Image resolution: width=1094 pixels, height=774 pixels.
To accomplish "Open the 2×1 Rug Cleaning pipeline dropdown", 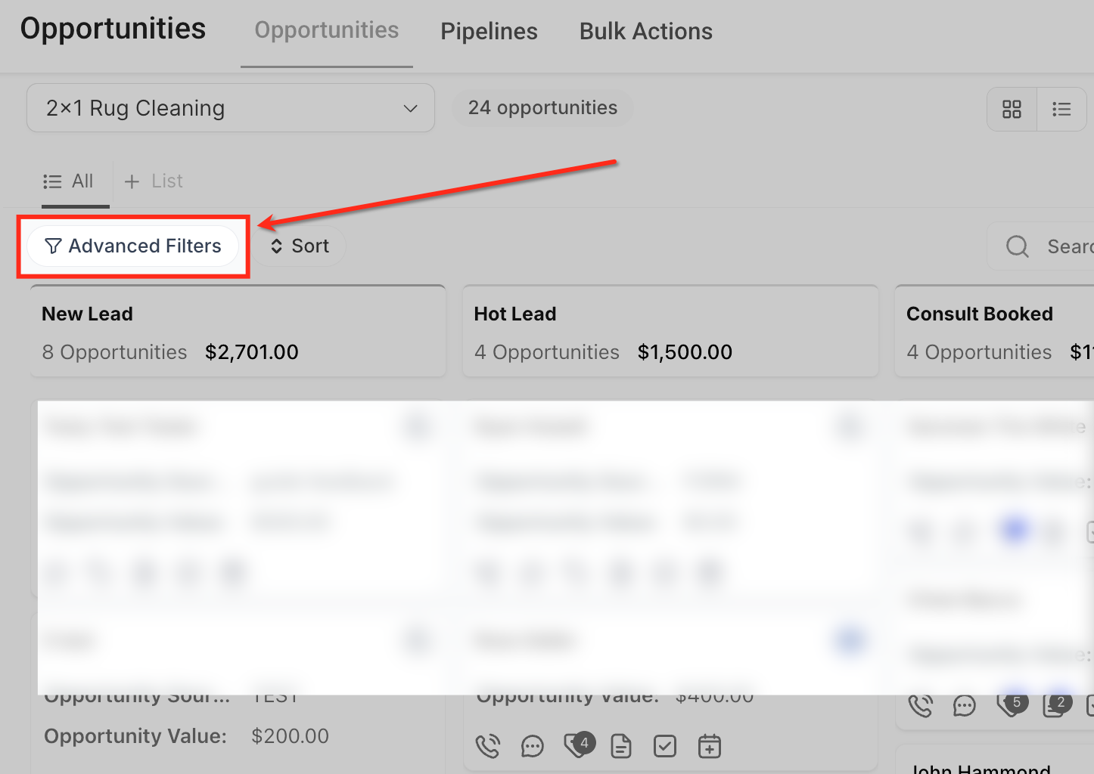I will 231,108.
